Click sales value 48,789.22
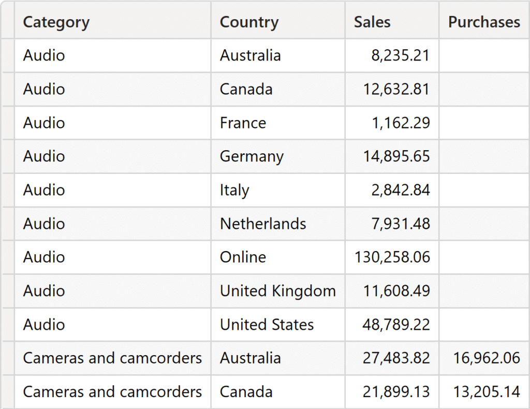 pyautogui.click(x=396, y=325)
